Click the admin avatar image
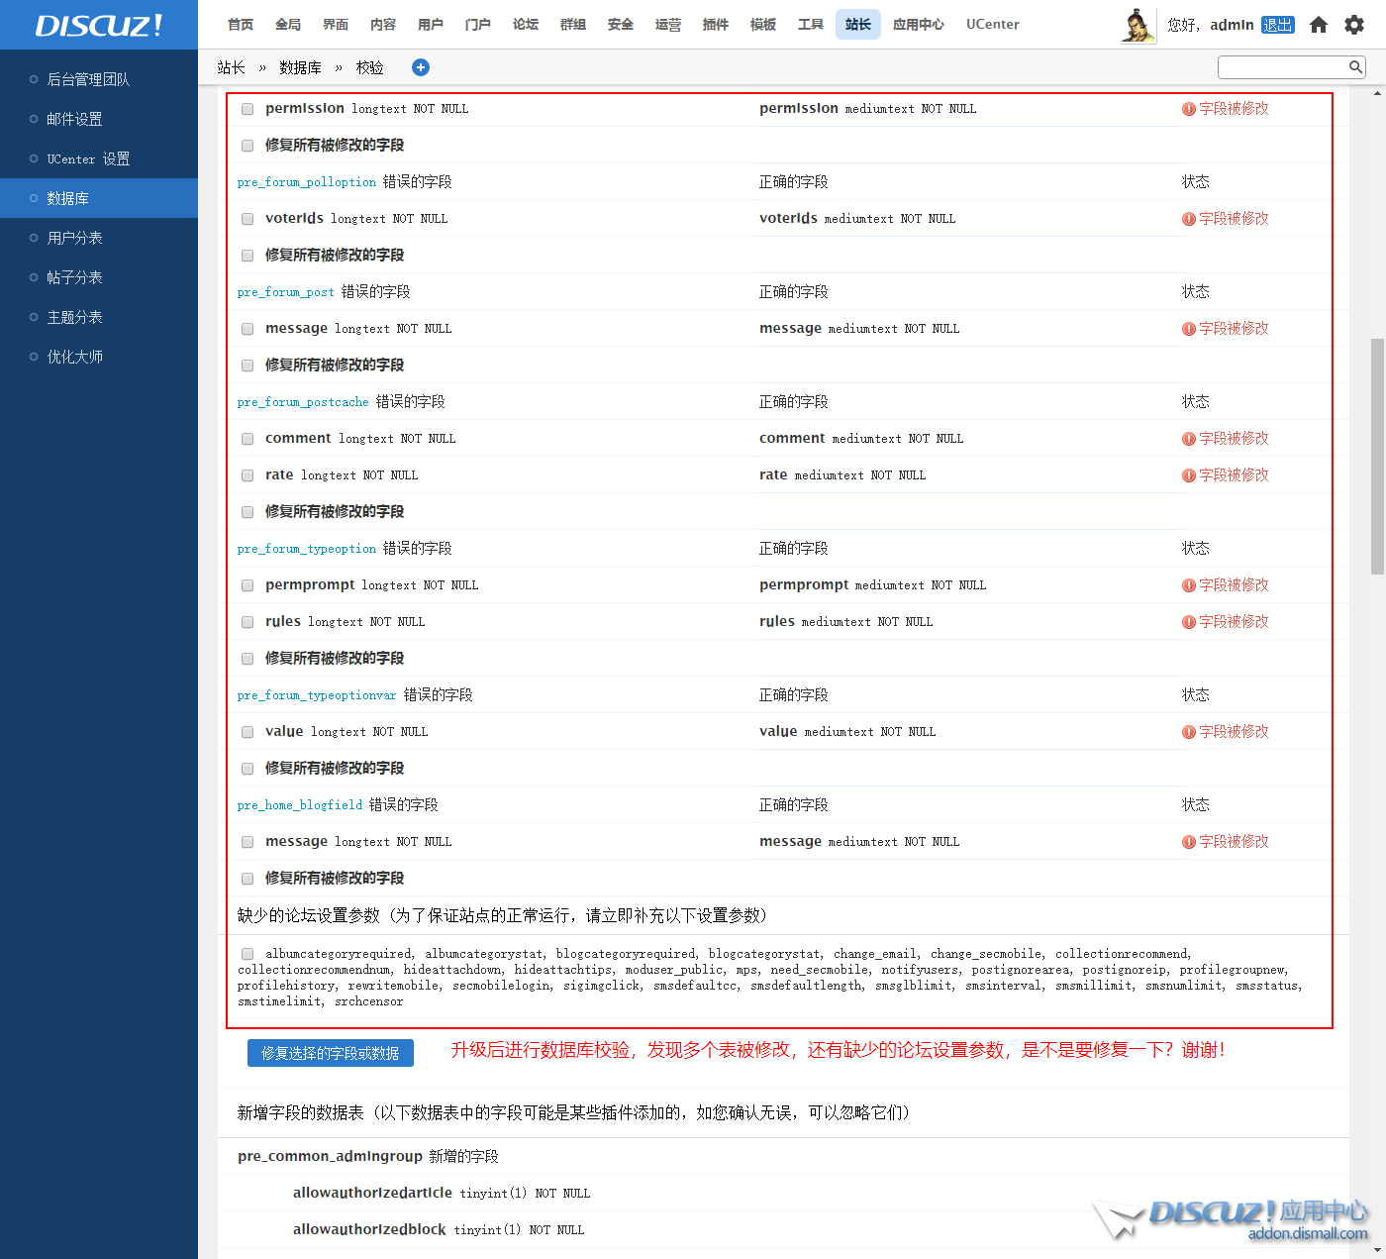 pos(1138,25)
